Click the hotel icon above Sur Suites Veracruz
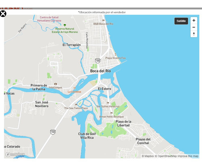This screenshot has height=166, width=202. point(108,103)
